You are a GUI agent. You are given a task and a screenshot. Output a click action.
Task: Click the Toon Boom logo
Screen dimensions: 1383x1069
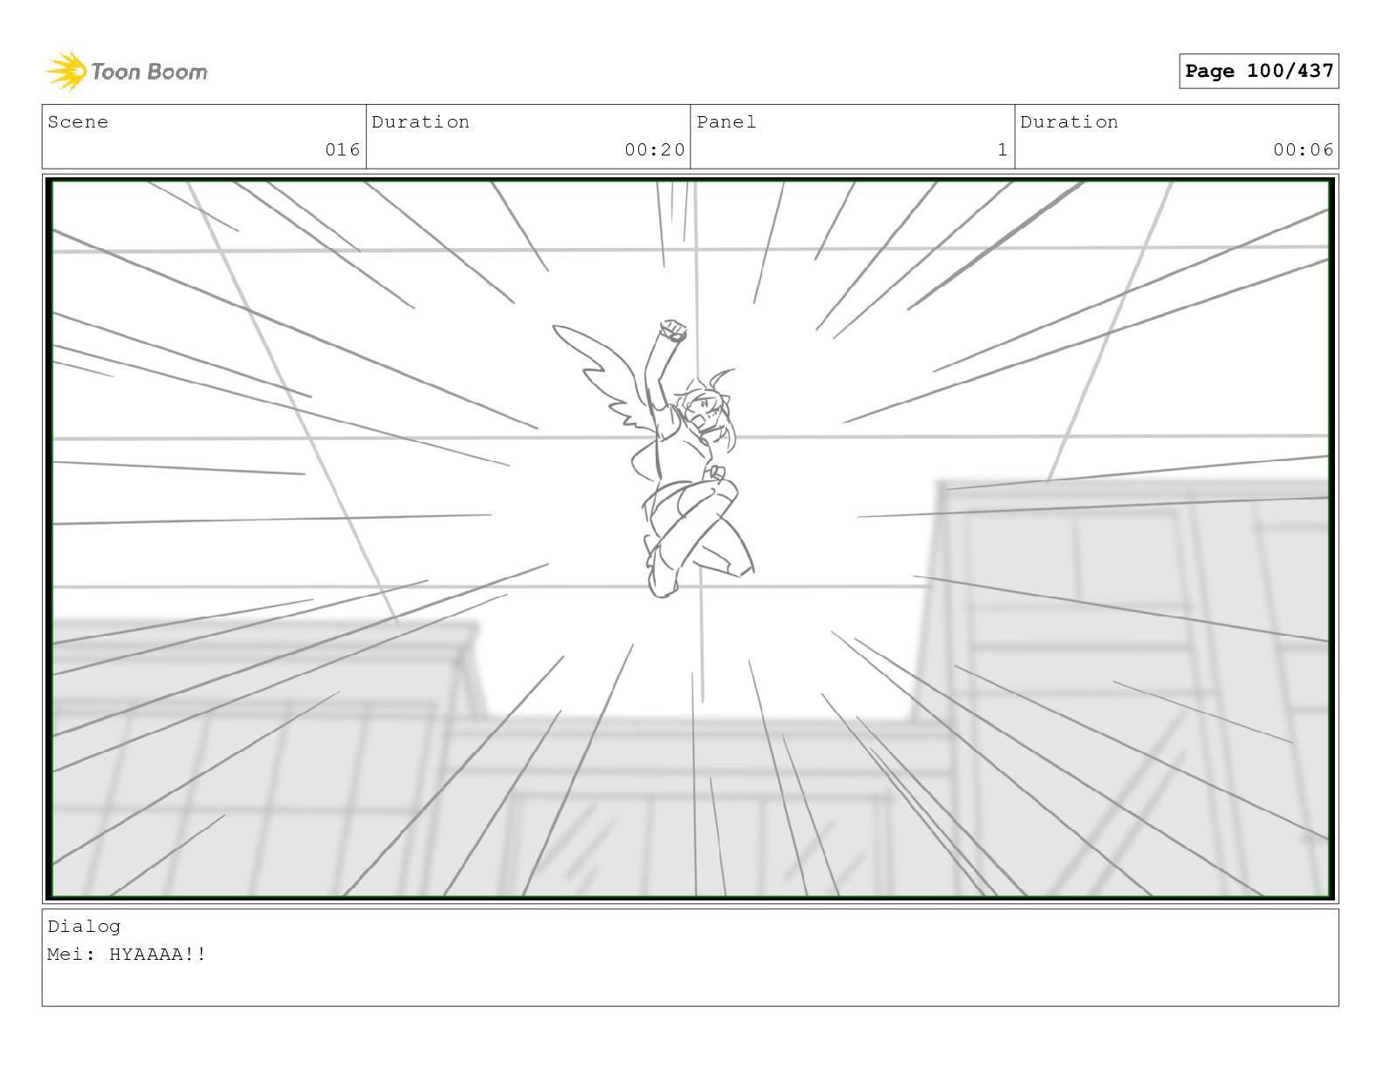[x=127, y=71]
